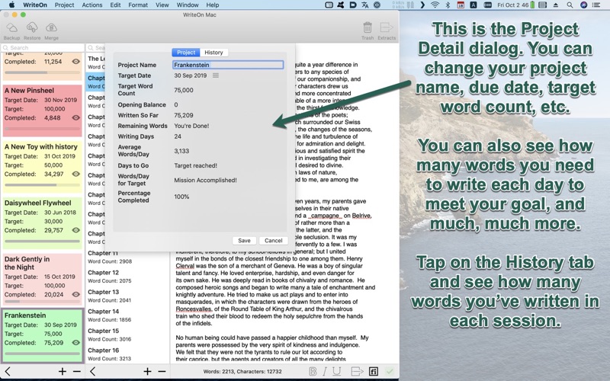Click the fi ligature icon

point(373,371)
